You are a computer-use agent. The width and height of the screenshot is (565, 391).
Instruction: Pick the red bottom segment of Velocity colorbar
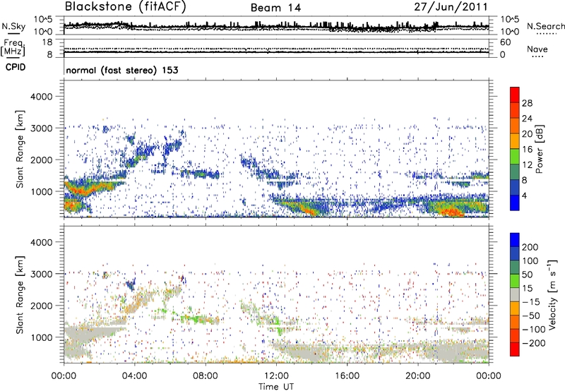point(515,349)
